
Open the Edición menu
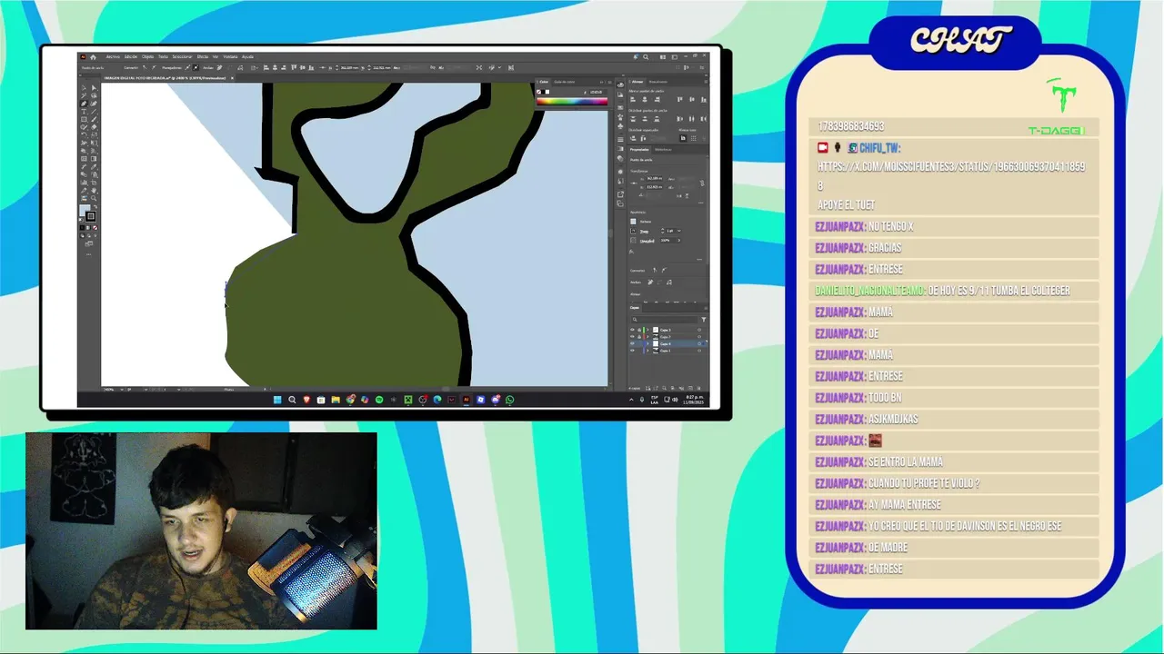(130, 56)
